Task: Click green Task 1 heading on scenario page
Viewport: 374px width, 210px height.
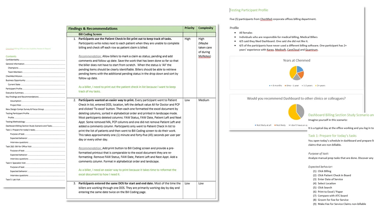Action: 332,135
